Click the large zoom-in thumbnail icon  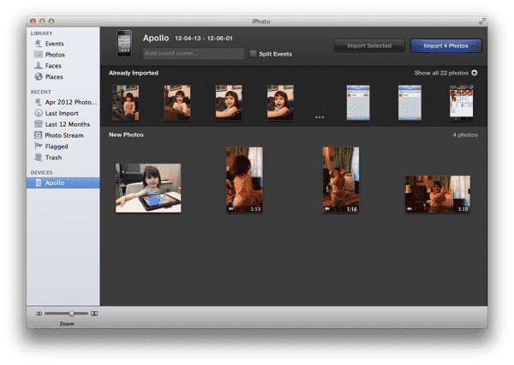coord(94,314)
